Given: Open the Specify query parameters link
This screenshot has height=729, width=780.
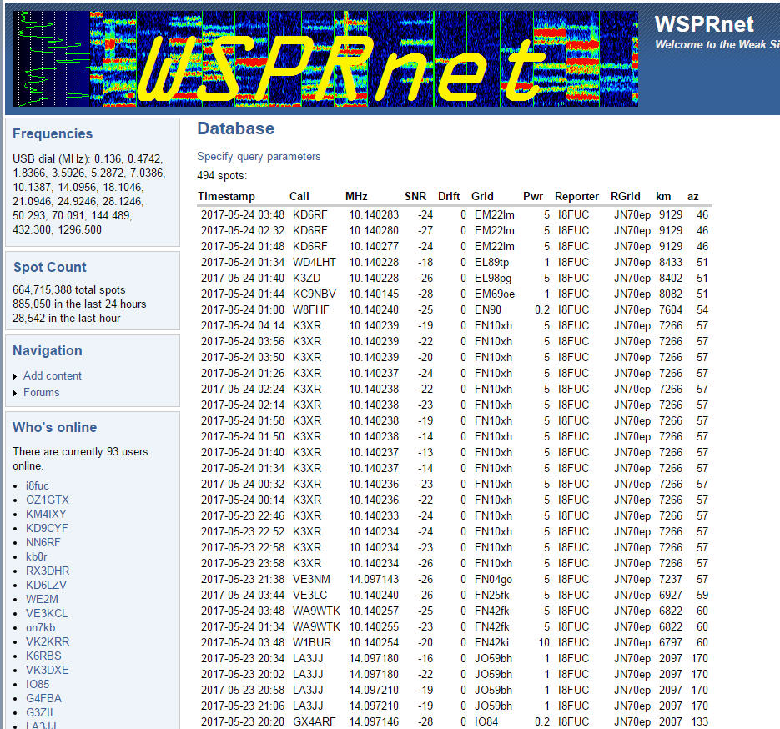Looking at the screenshot, I should tap(259, 157).
